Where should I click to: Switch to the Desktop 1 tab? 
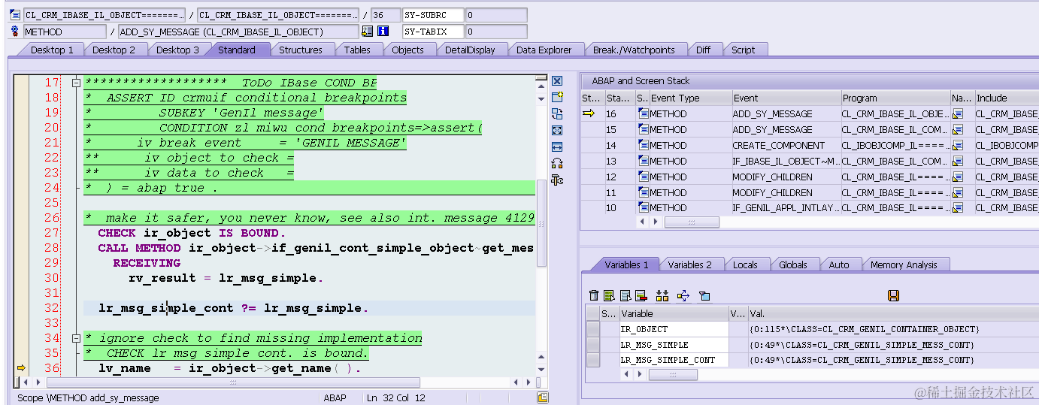click(x=52, y=50)
